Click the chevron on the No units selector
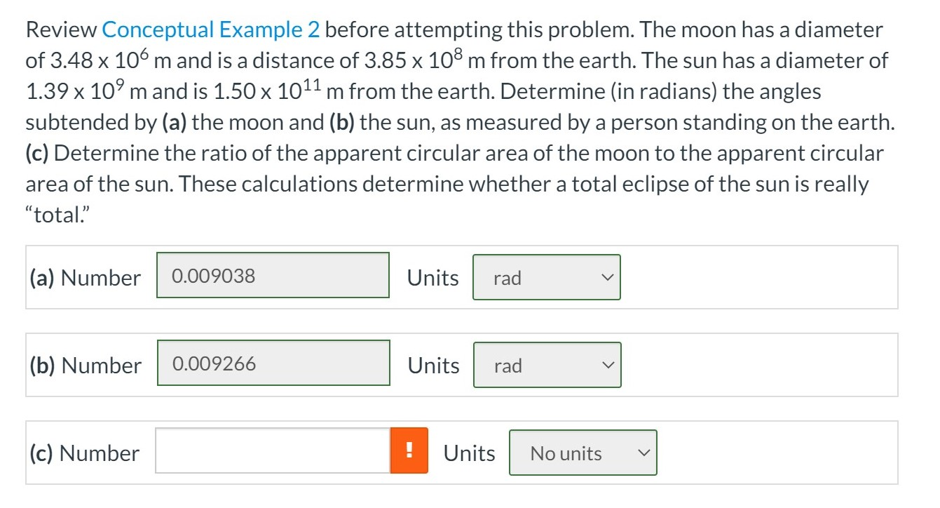 (644, 453)
